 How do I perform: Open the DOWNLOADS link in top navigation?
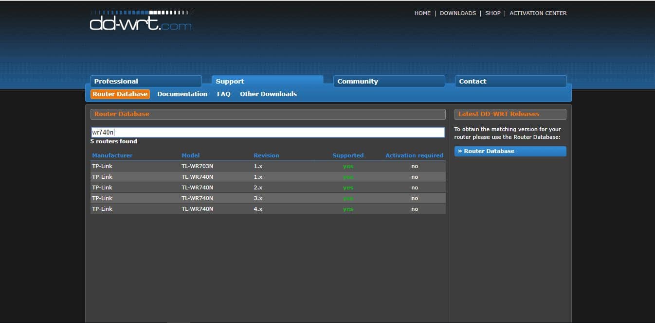458,13
